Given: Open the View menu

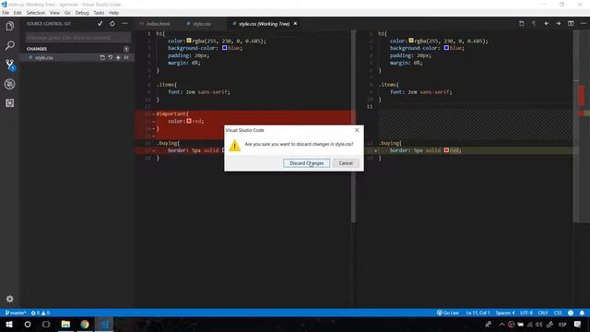Looking at the screenshot, I should click(54, 13).
